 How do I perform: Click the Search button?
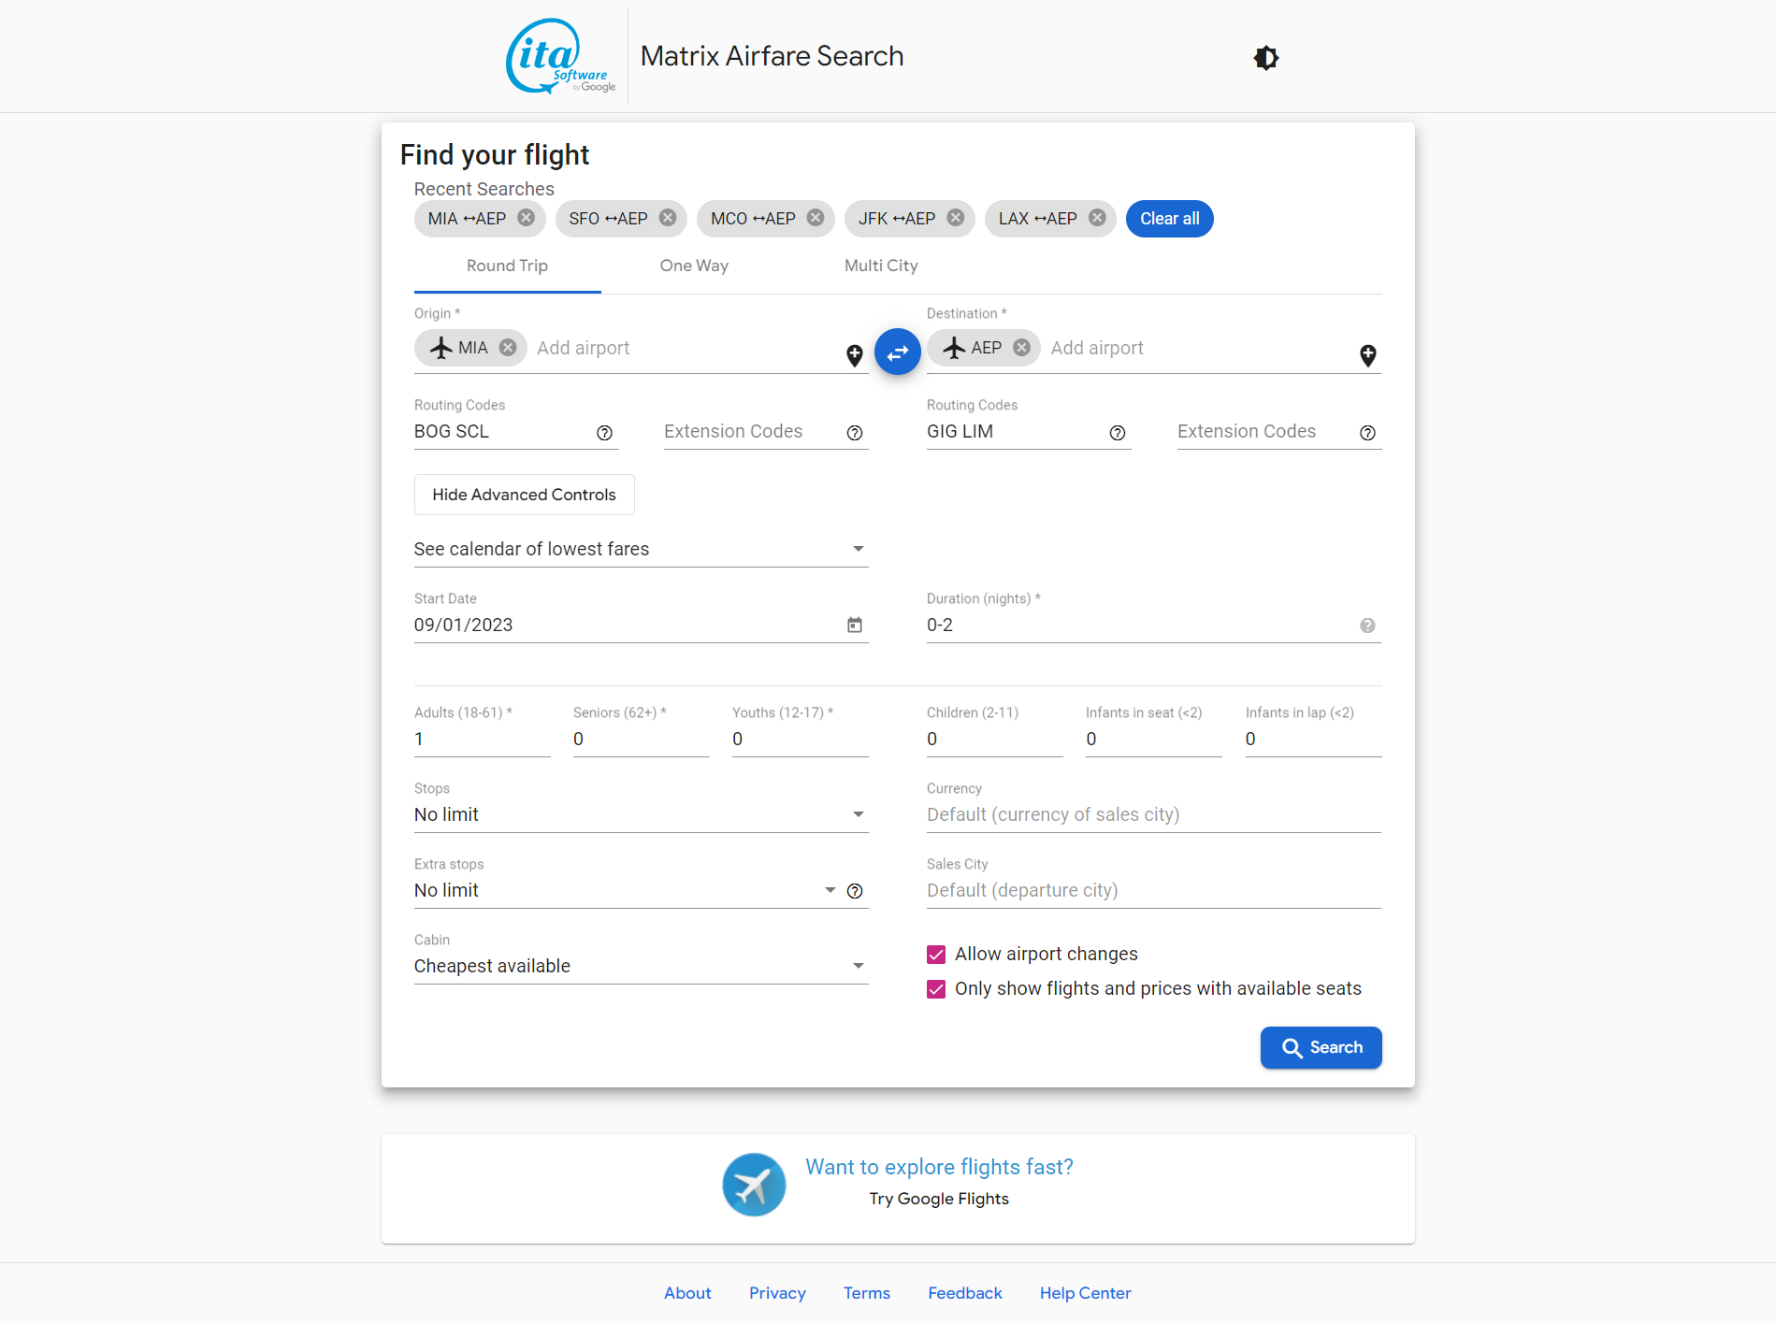(1321, 1047)
